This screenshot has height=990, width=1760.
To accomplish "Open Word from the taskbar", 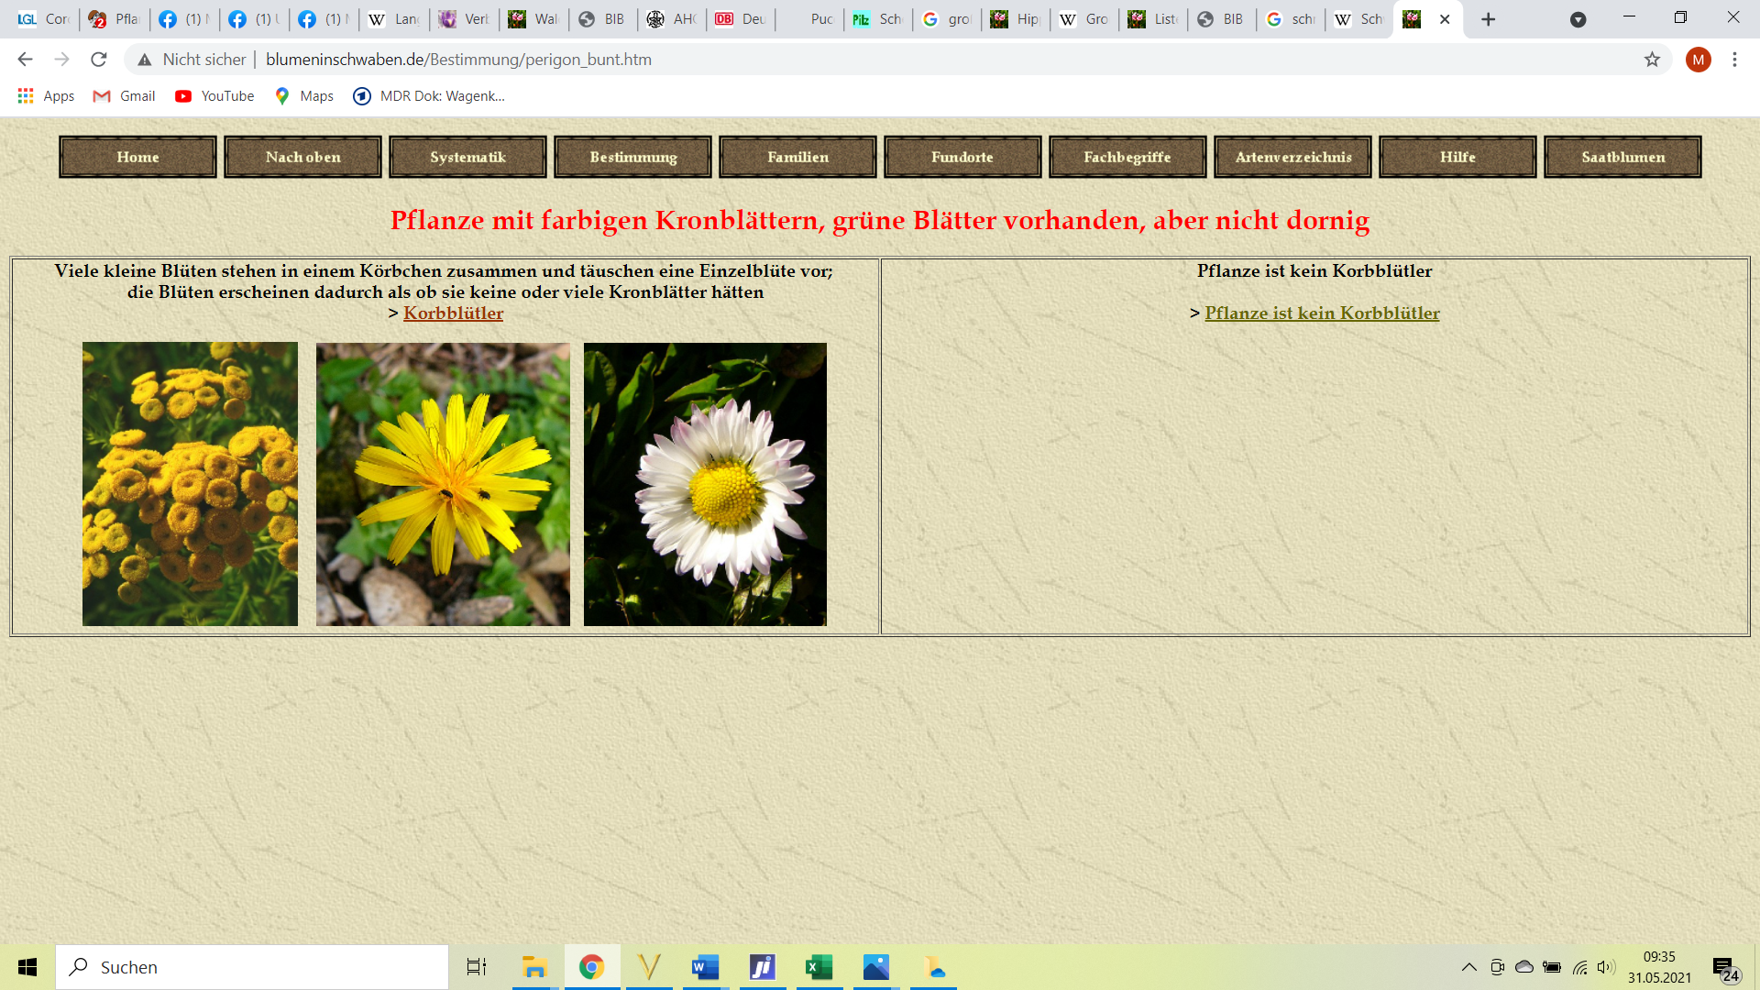I will 705,967.
